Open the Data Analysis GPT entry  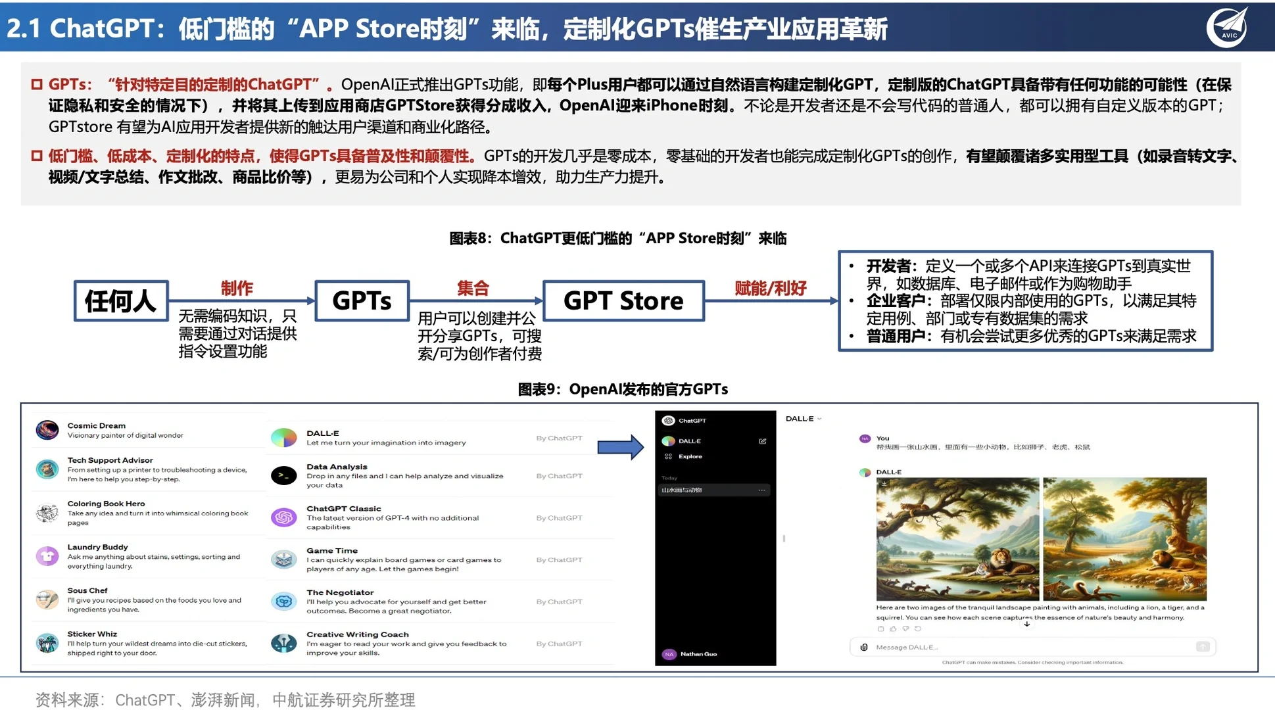pos(441,475)
